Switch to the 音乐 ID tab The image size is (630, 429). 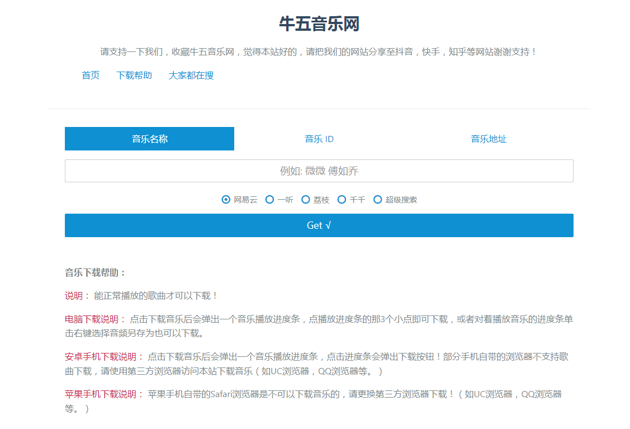click(x=319, y=139)
